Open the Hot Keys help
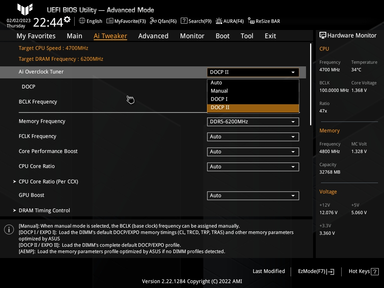 point(363,271)
